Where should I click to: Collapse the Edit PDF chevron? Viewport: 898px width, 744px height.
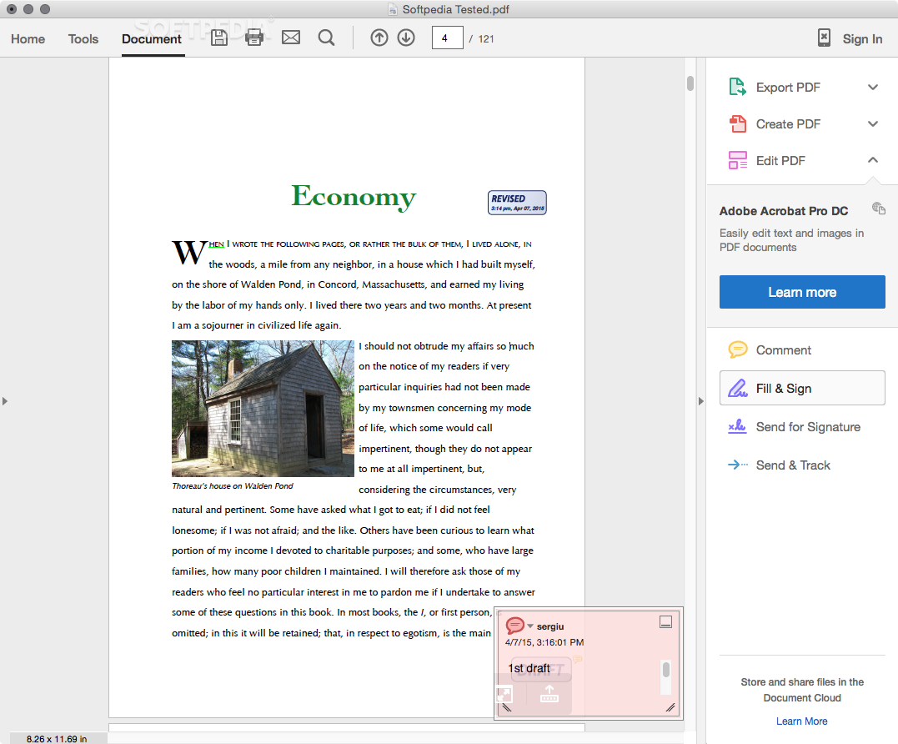tap(873, 160)
